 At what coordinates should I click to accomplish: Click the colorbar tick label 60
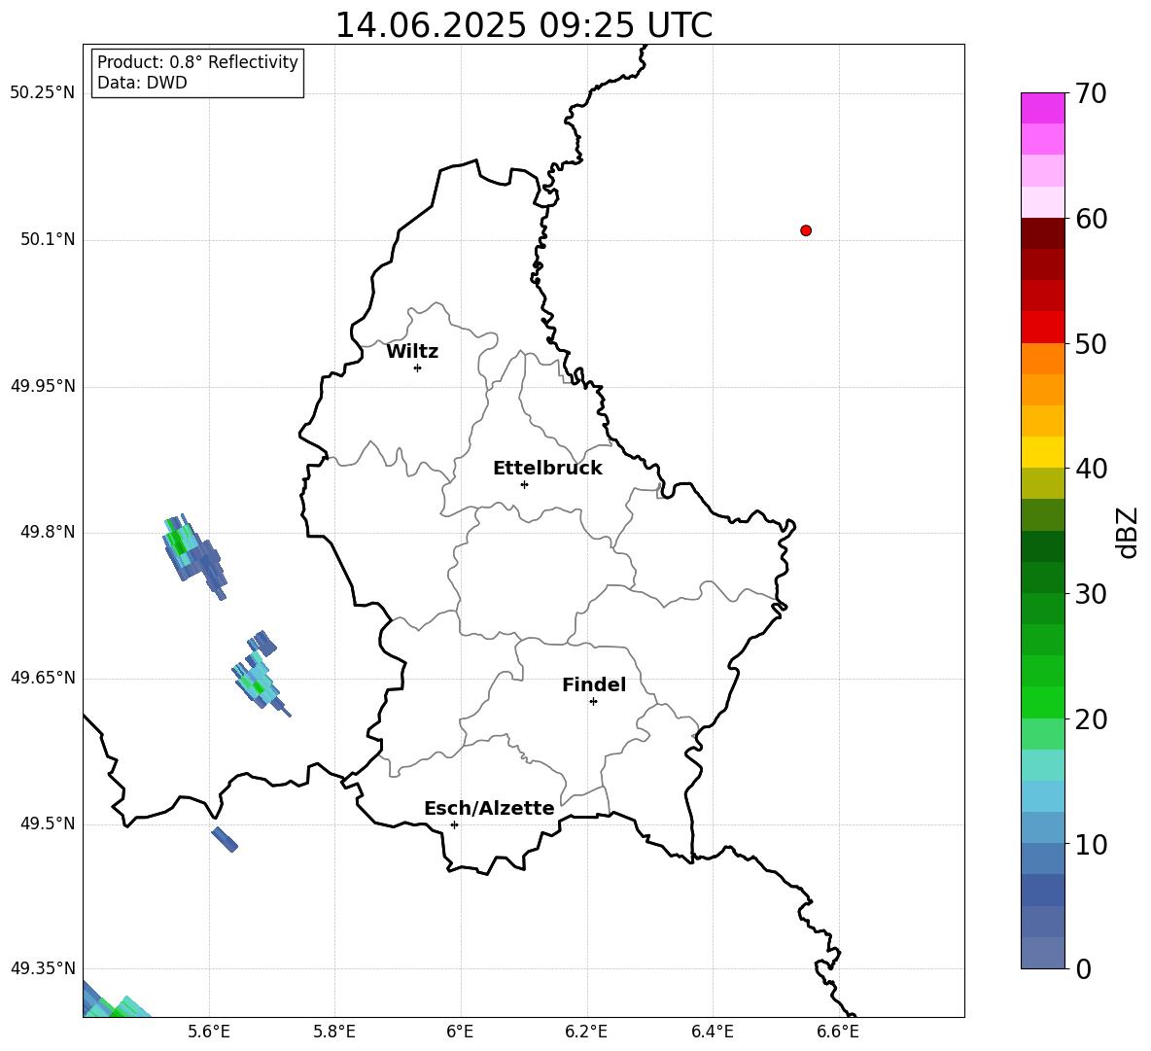[1091, 219]
